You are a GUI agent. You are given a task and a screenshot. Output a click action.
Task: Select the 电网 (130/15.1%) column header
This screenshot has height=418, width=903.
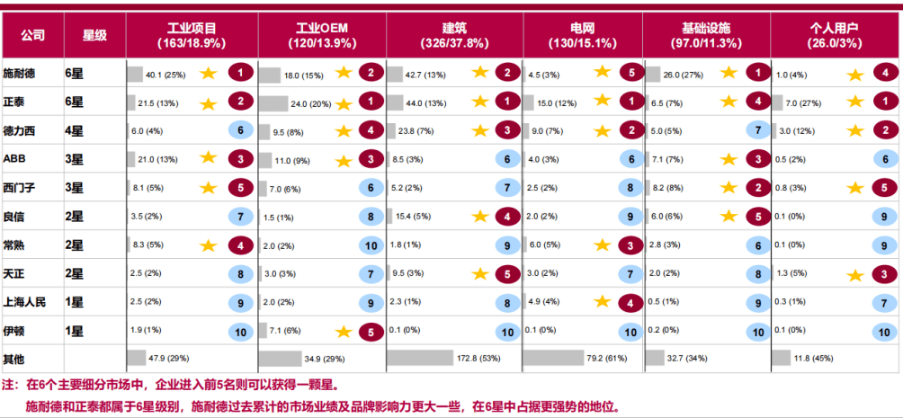(x=583, y=35)
